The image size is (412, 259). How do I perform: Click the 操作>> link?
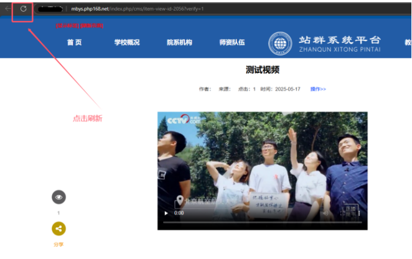coord(318,89)
